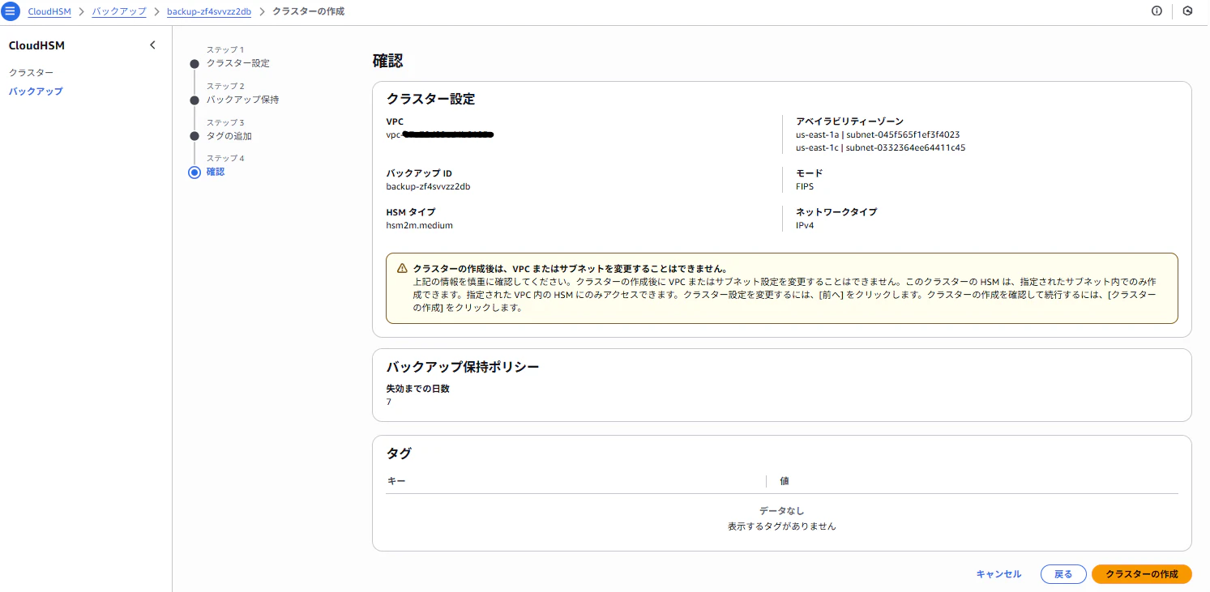Click the 表示するタグがありません message
The height and width of the screenshot is (592, 1210).
(781, 526)
